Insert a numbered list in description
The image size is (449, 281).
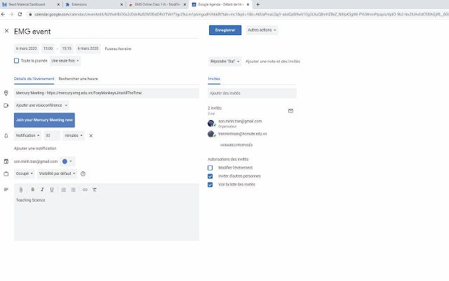point(64,190)
